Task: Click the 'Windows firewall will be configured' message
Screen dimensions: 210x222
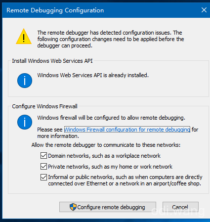Action: [x=111, y=118]
